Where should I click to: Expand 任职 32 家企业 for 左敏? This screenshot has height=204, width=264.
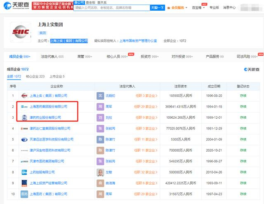click(146, 172)
